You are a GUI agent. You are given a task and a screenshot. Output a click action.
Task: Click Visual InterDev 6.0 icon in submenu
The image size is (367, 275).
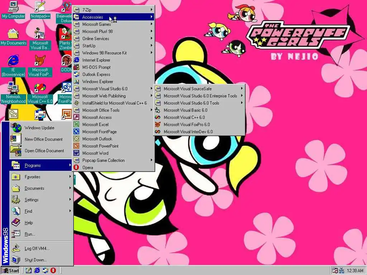(158, 132)
